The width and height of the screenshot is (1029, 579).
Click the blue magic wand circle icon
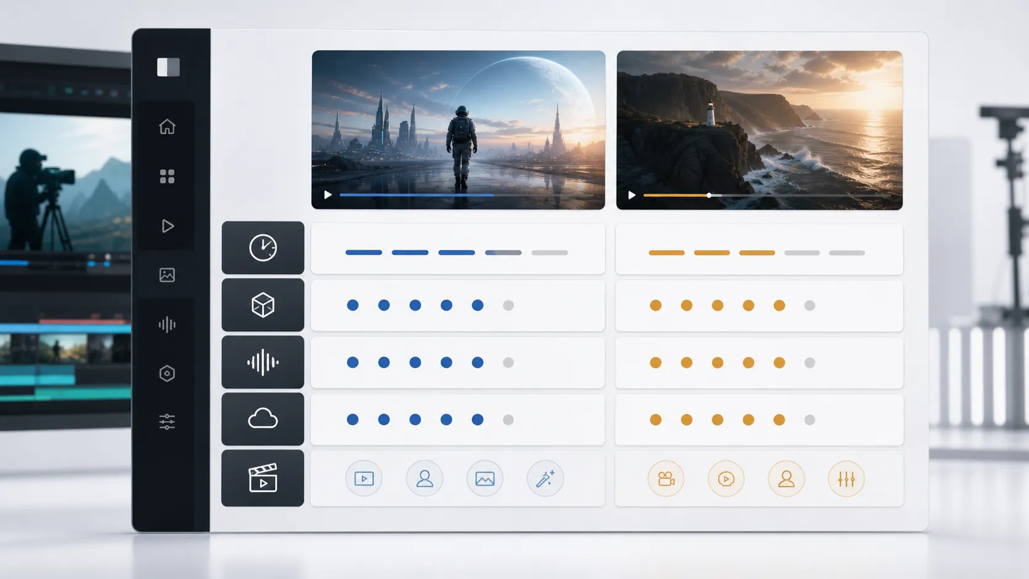coord(545,479)
